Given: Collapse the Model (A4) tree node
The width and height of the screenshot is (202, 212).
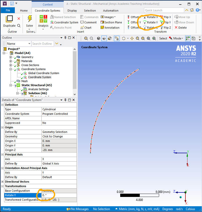Looking at the screenshot, I should (4, 53).
